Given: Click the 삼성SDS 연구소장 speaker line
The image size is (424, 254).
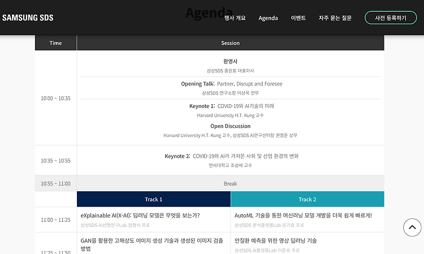Looking at the screenshot, I should coord(231,93).
